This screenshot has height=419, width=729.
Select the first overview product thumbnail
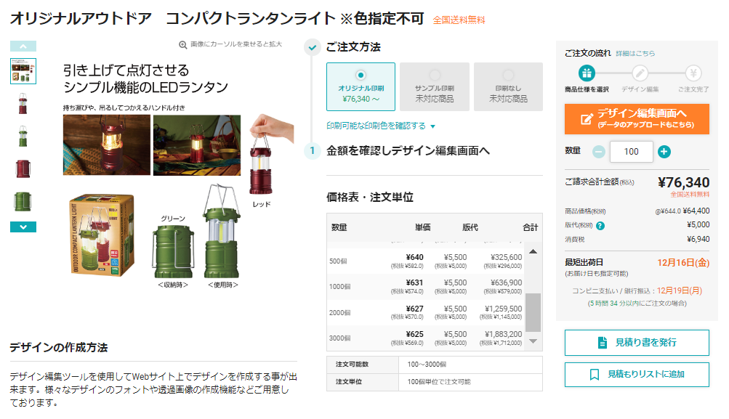[x=23, y=71]
